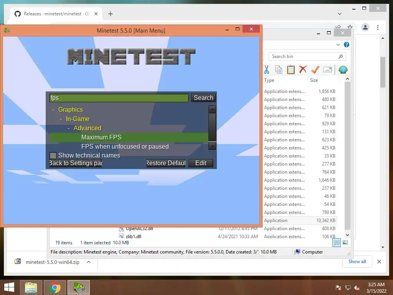The width and height of the screenshot is (393, 295).
Task: Click Show all downloads button
Action: click(x=357, y=262)
